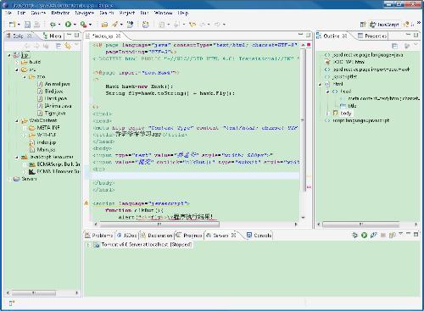Open the dropdown beside the New icon

tap(19, 25)
